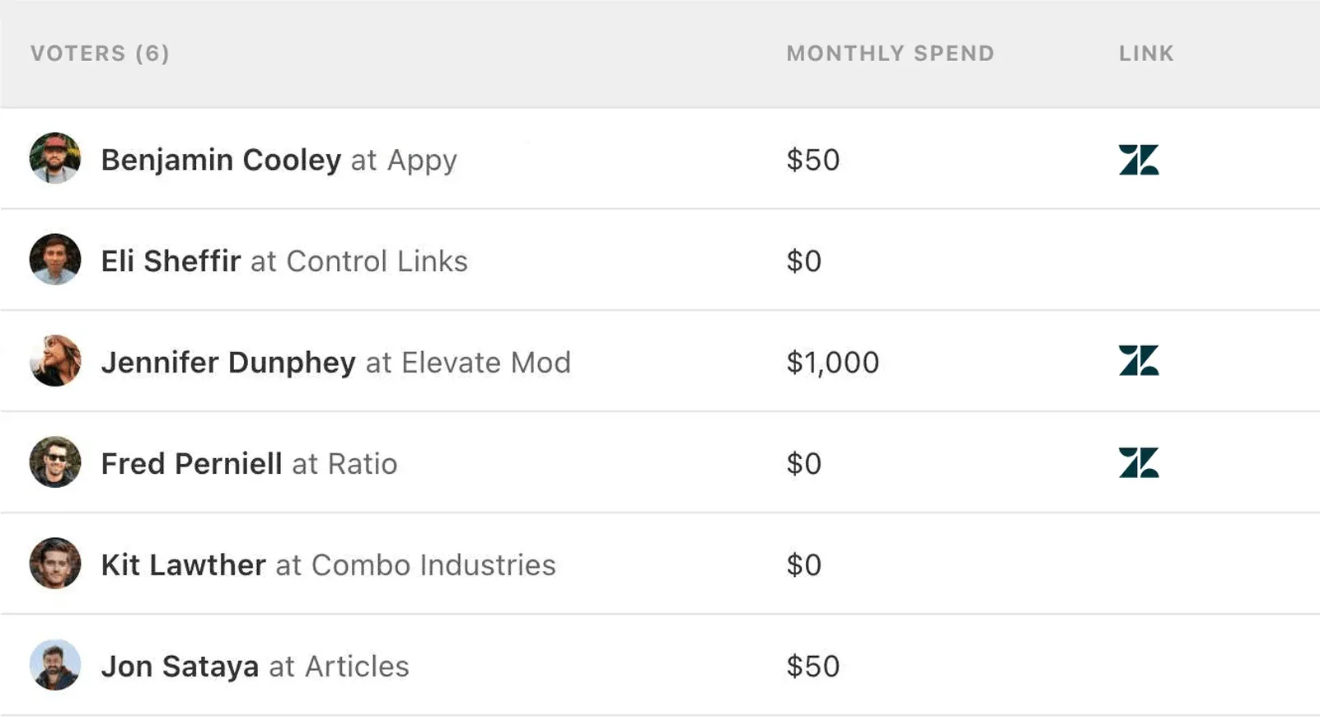This screenshot has height=717, width=1320.
Task: Click Jon Sataya's $50 spend value
Action: pyautogui.click(x=813, y=666)
